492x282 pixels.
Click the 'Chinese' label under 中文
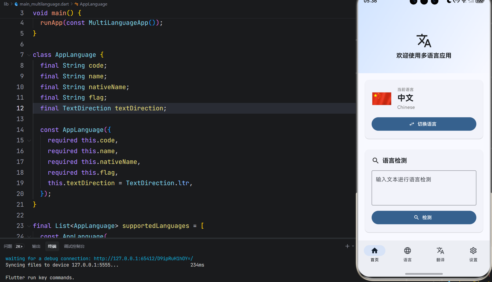[406, 107]
